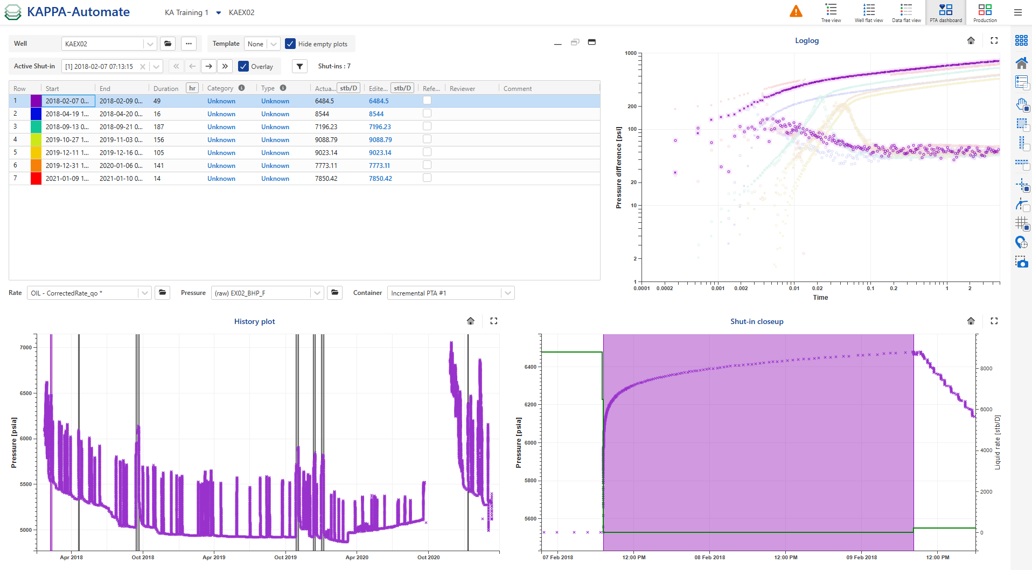The image size is (1032, 570).
Task: Expand the Container dropdown showing Incremental PTA #1
Action: tap(507, 293)
